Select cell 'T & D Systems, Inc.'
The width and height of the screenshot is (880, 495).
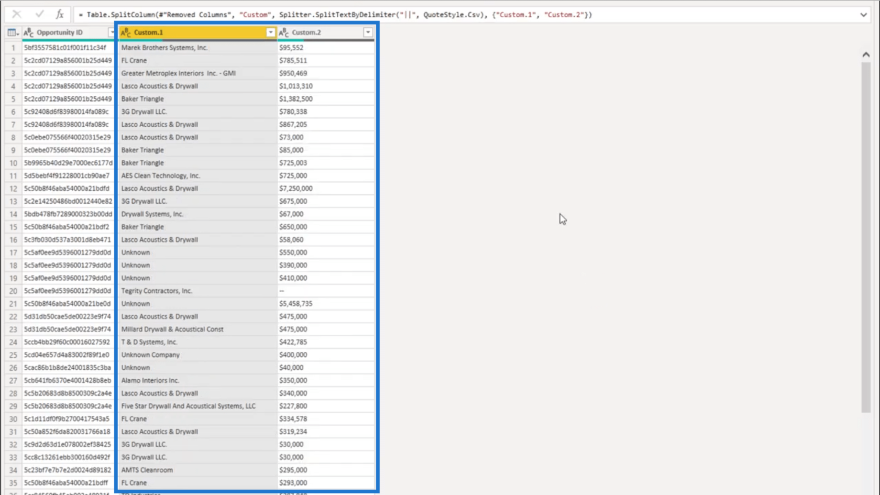point(197,342)
